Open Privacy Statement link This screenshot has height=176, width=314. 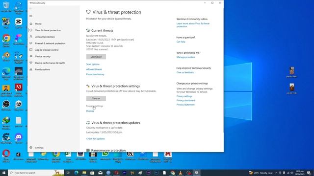(185, 105)
